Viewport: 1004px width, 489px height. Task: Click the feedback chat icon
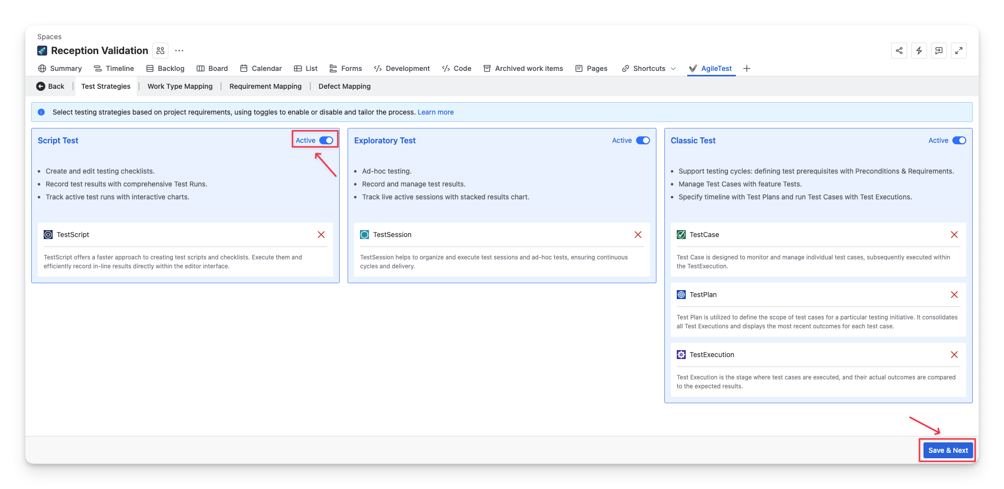click(938, 51)
